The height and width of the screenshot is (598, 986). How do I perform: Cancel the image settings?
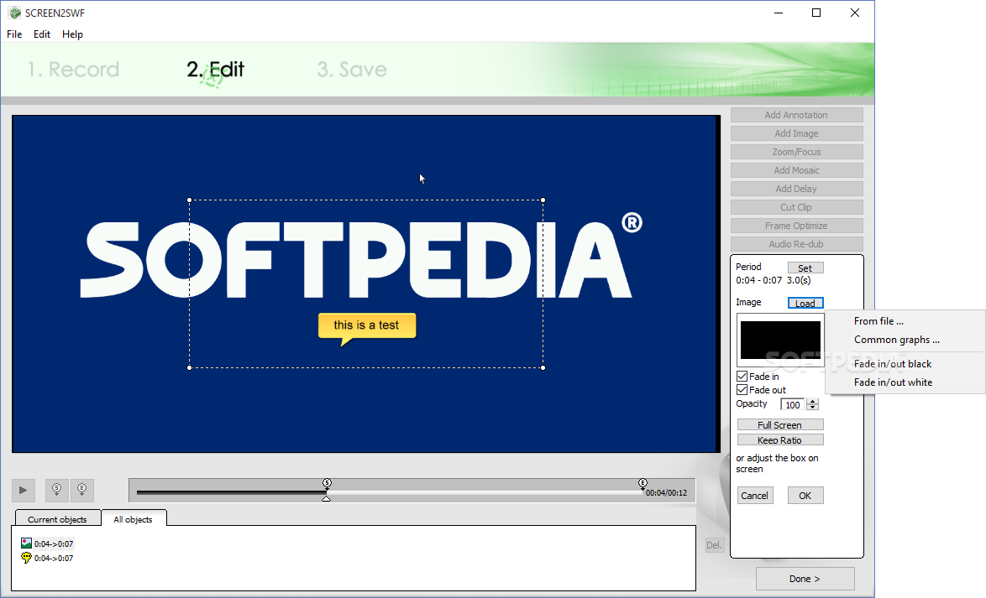[754, 496]
